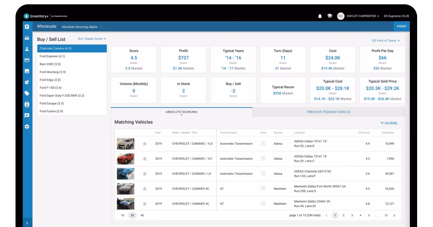Show 20 rows per page
Viewport: 433px width, 227px height.
point(132,215)
